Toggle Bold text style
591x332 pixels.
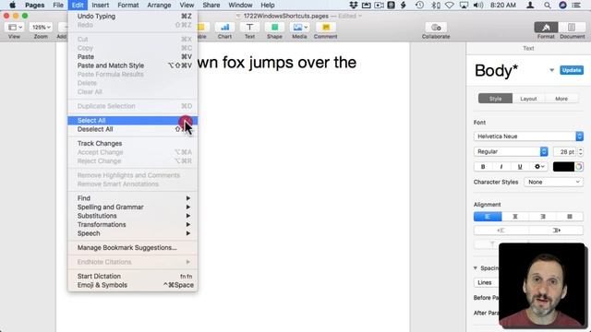click(483, 166)
